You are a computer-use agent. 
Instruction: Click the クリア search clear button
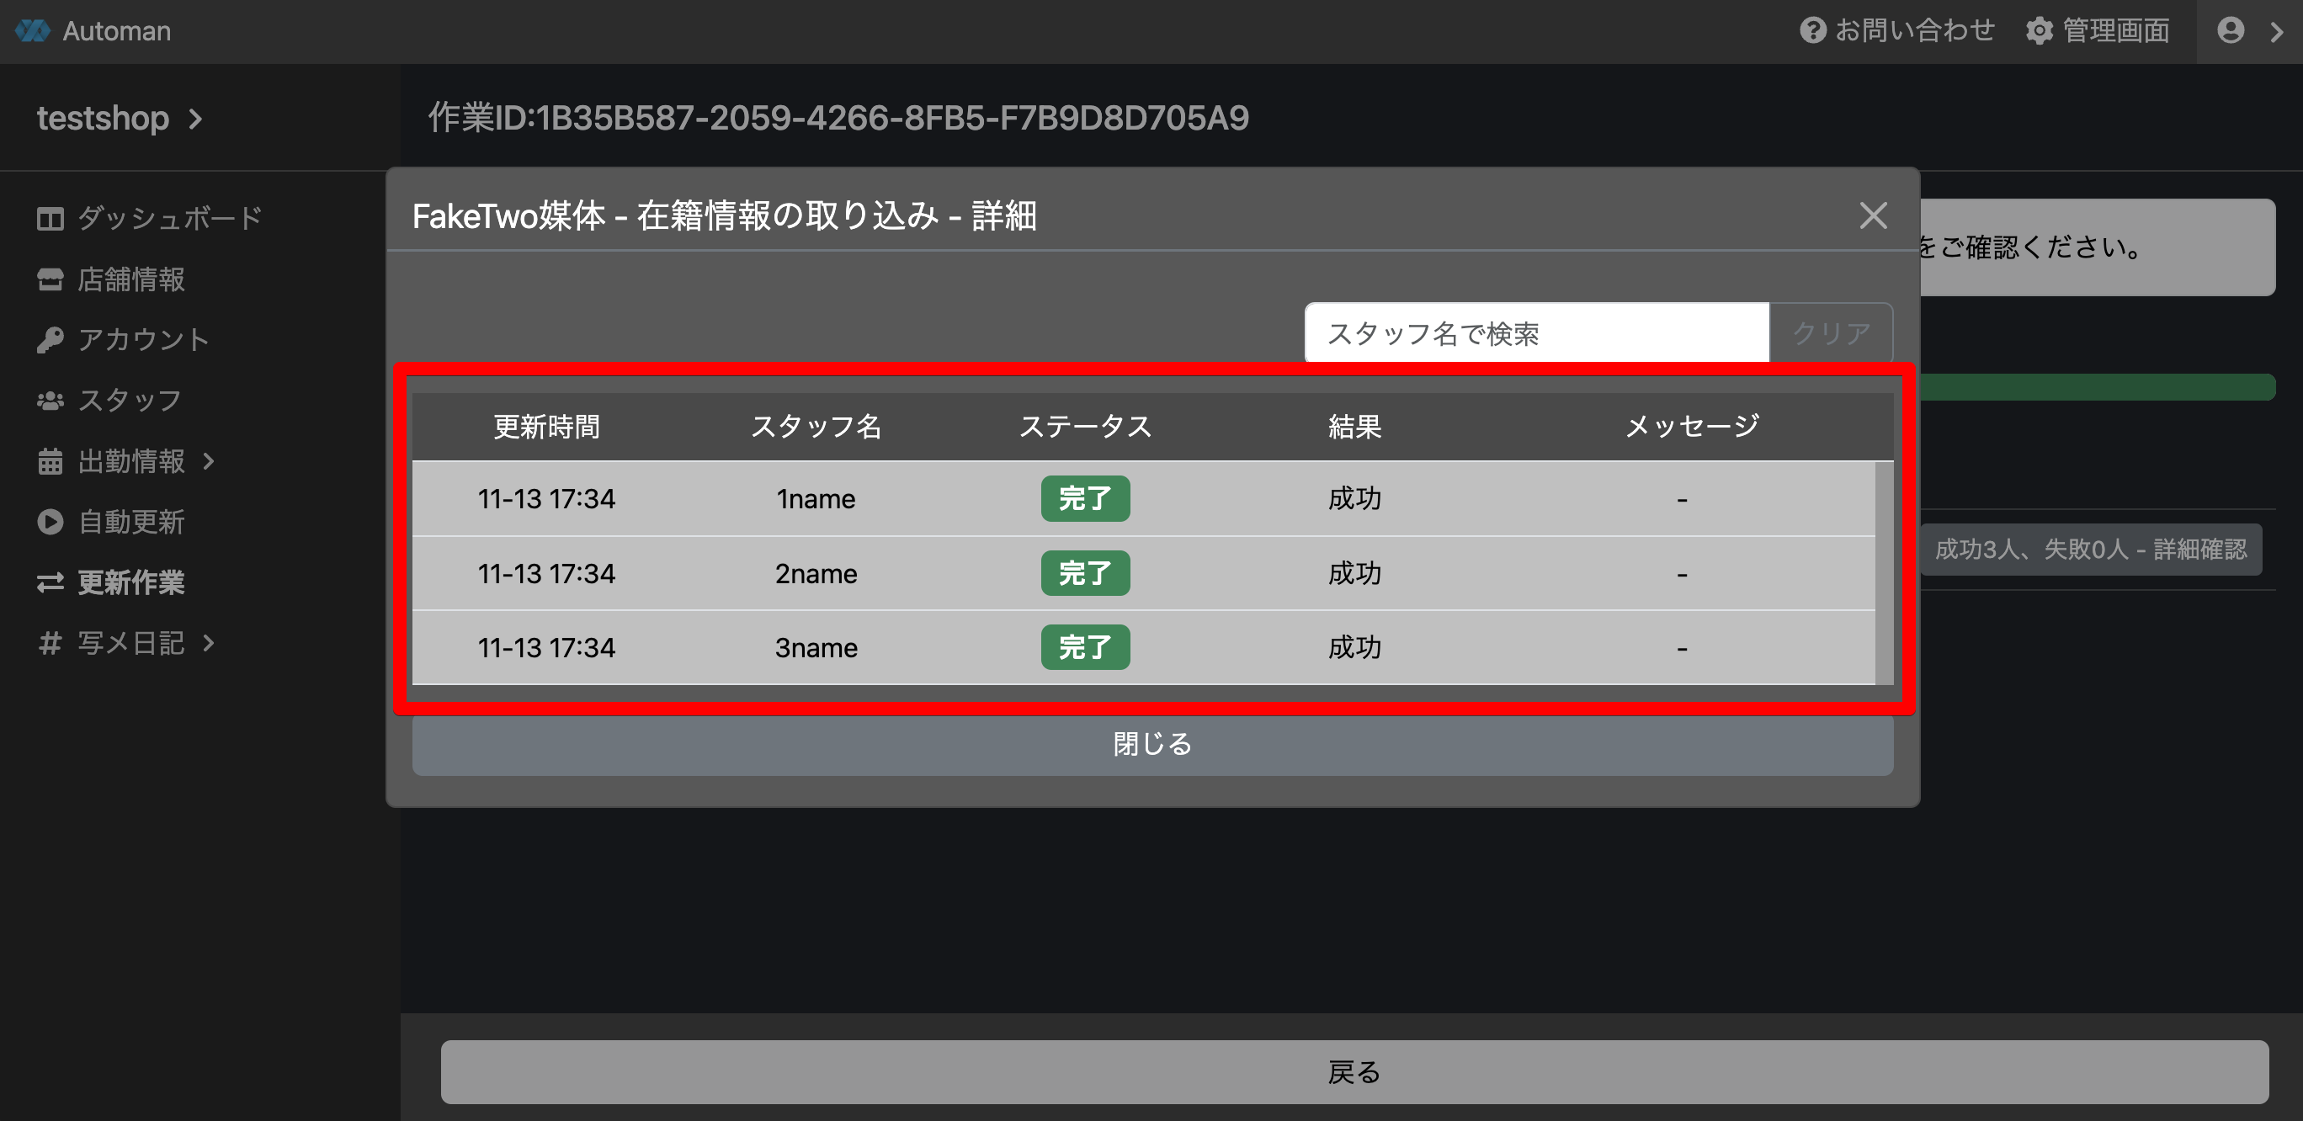pos(1830,333)
